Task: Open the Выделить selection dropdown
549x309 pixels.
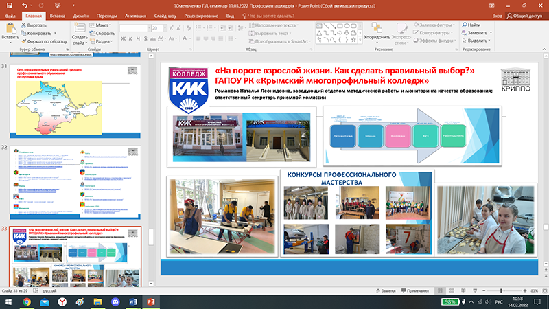Action: pyautogui.click(x=476, y=41)
